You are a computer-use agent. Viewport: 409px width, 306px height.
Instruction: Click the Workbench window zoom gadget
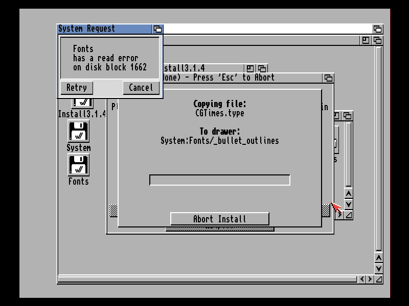366,40
